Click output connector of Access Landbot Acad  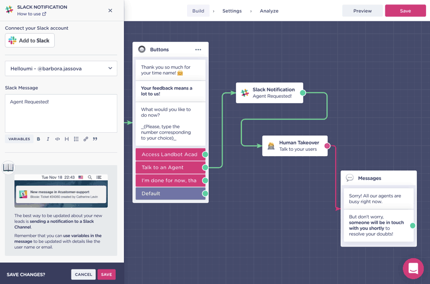click(205, 155)
